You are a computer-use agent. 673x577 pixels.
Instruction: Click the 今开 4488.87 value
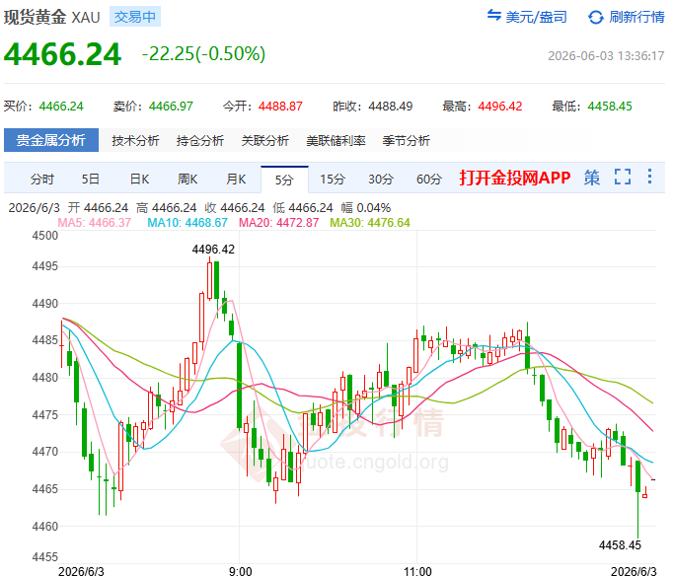[x=280, y=106]
